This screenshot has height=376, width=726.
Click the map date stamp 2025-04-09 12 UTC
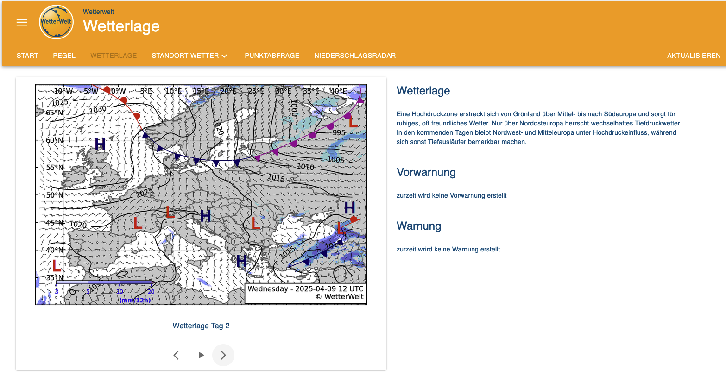(305, 289)
